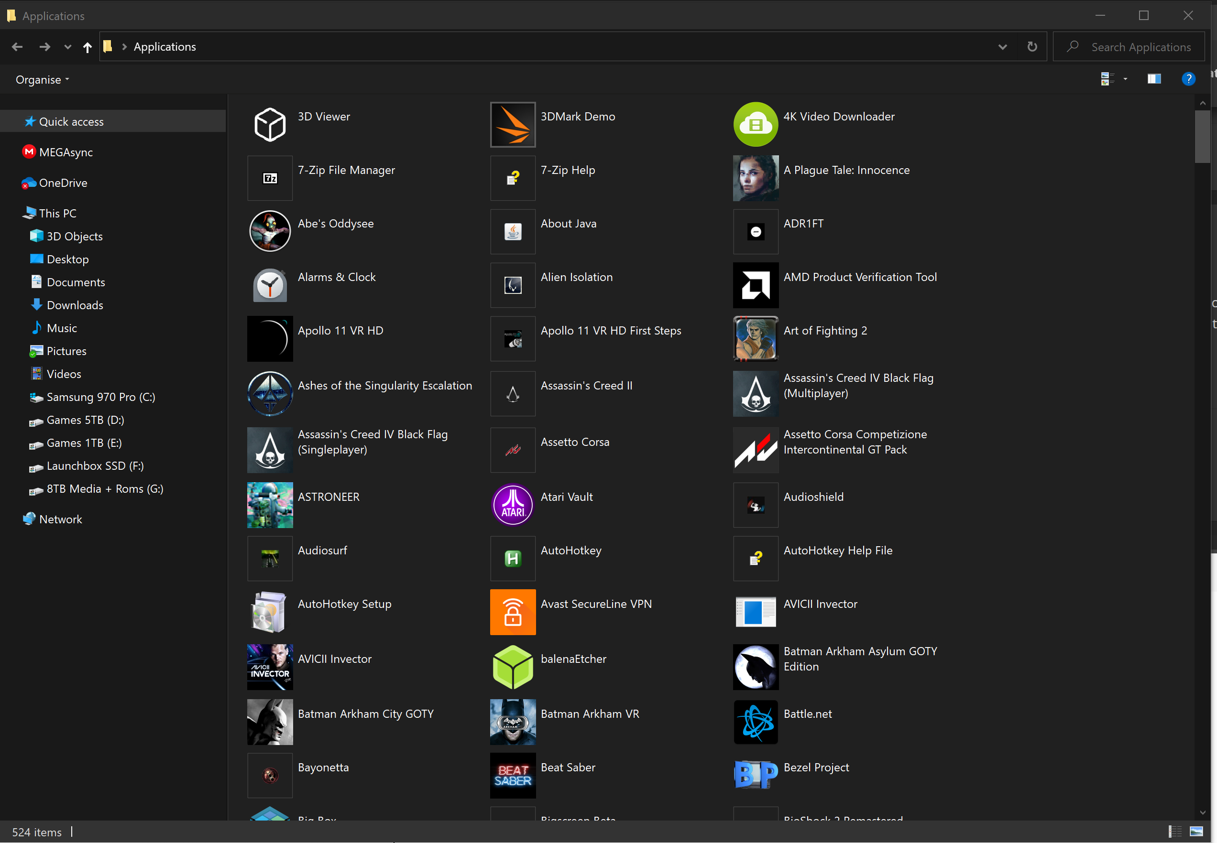The width and height of the screenshot is (1217, 843).
Task: Click the AMD Product Verification Tool icon
Action: pos(756,285)
